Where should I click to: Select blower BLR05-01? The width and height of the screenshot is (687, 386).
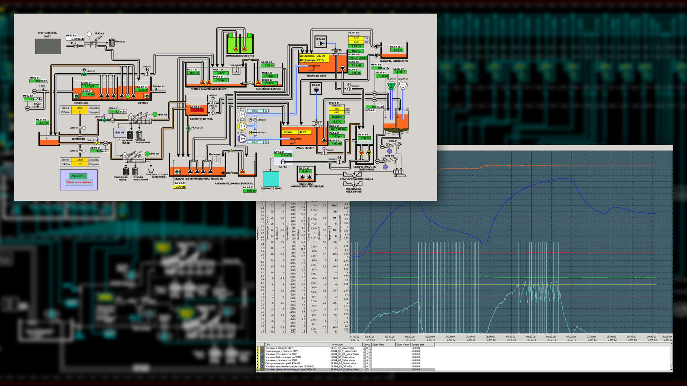403,86
